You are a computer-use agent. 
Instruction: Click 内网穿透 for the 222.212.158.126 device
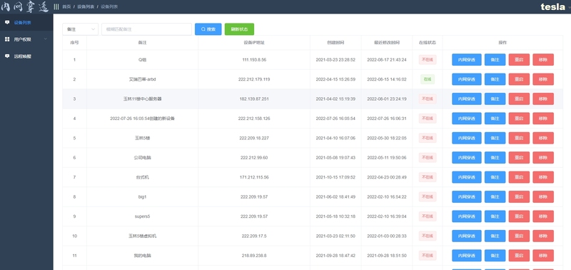467,119
